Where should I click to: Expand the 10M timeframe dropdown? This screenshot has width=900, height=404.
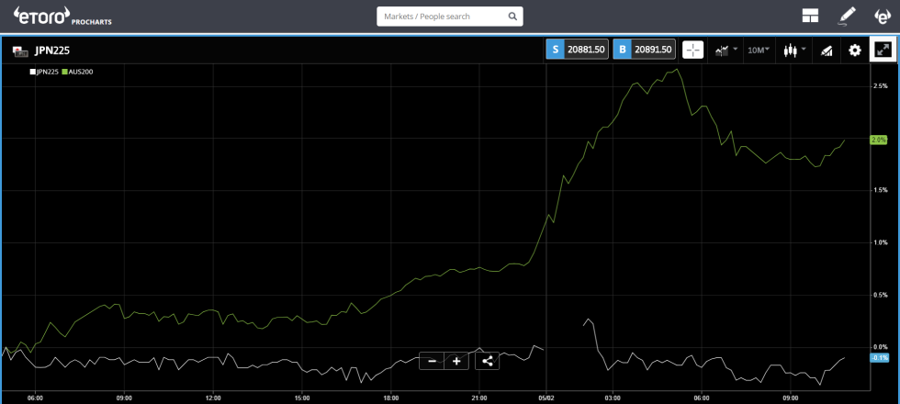click(x=758, y=50)
